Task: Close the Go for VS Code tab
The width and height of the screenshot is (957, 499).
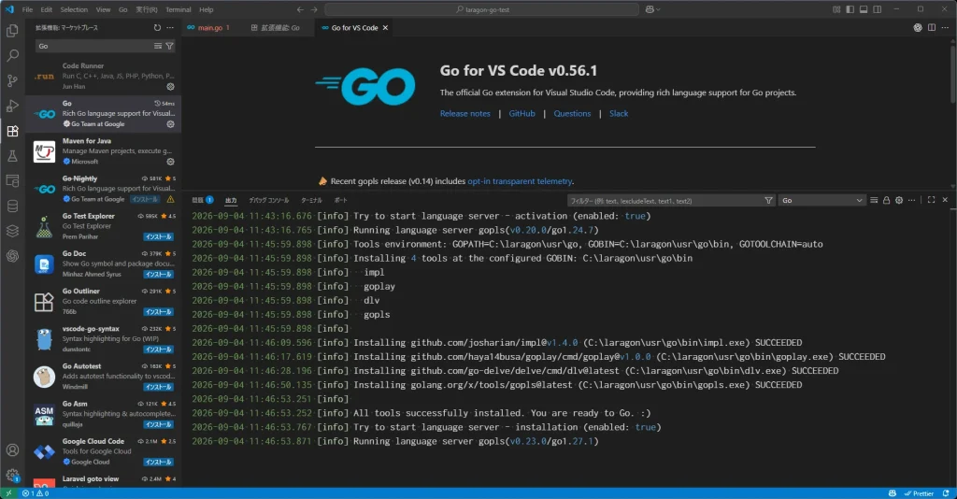Action: pos(385,27)
